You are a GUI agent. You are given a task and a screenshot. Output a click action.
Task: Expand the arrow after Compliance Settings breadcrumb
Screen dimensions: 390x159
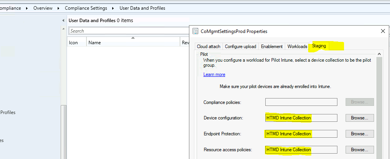point(113,8)
